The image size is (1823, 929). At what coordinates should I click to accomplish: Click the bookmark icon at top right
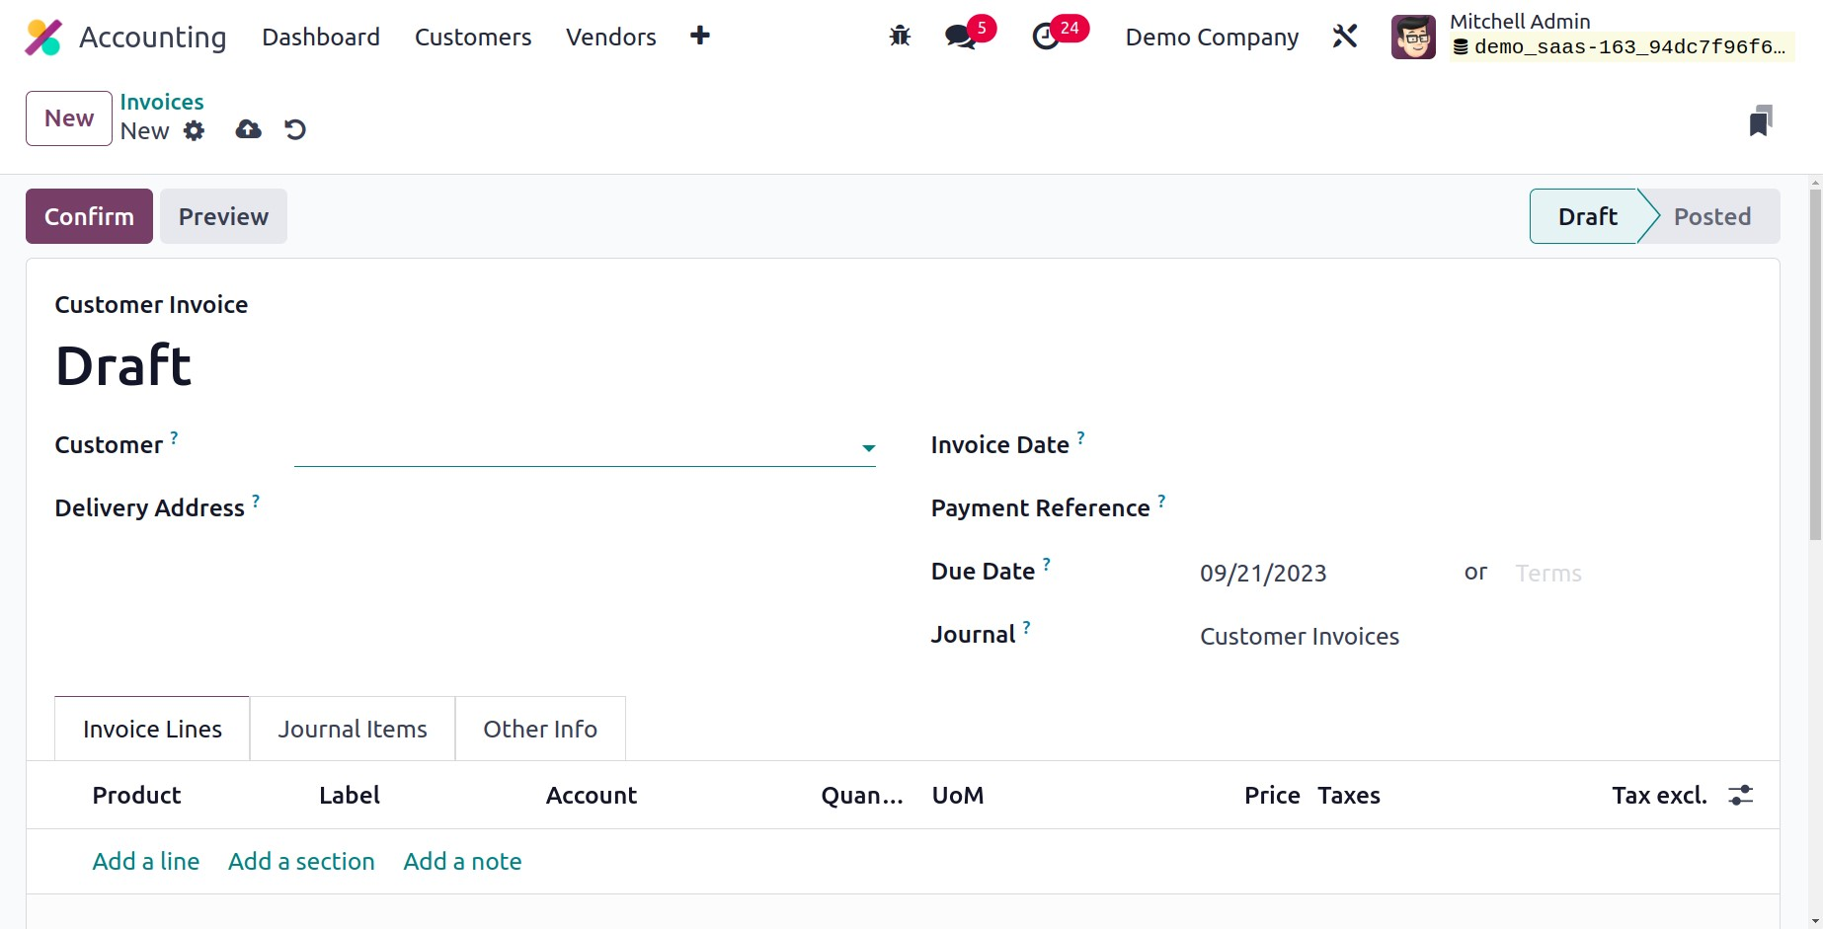pos(1760,120)
